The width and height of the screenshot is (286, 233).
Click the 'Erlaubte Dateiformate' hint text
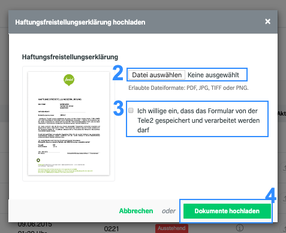point(188,88)
